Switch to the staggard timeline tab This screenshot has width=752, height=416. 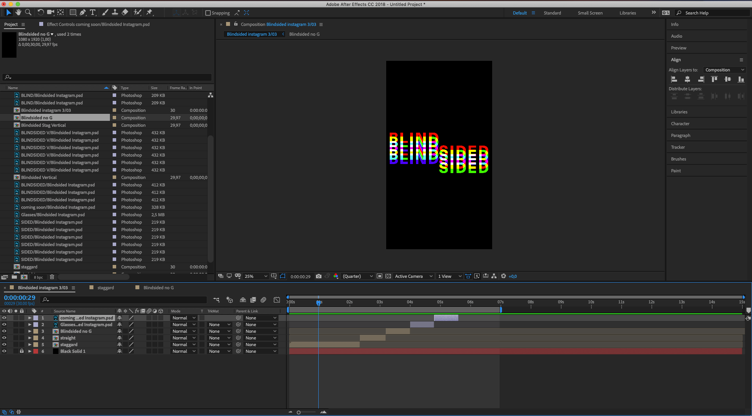point(106,288)
